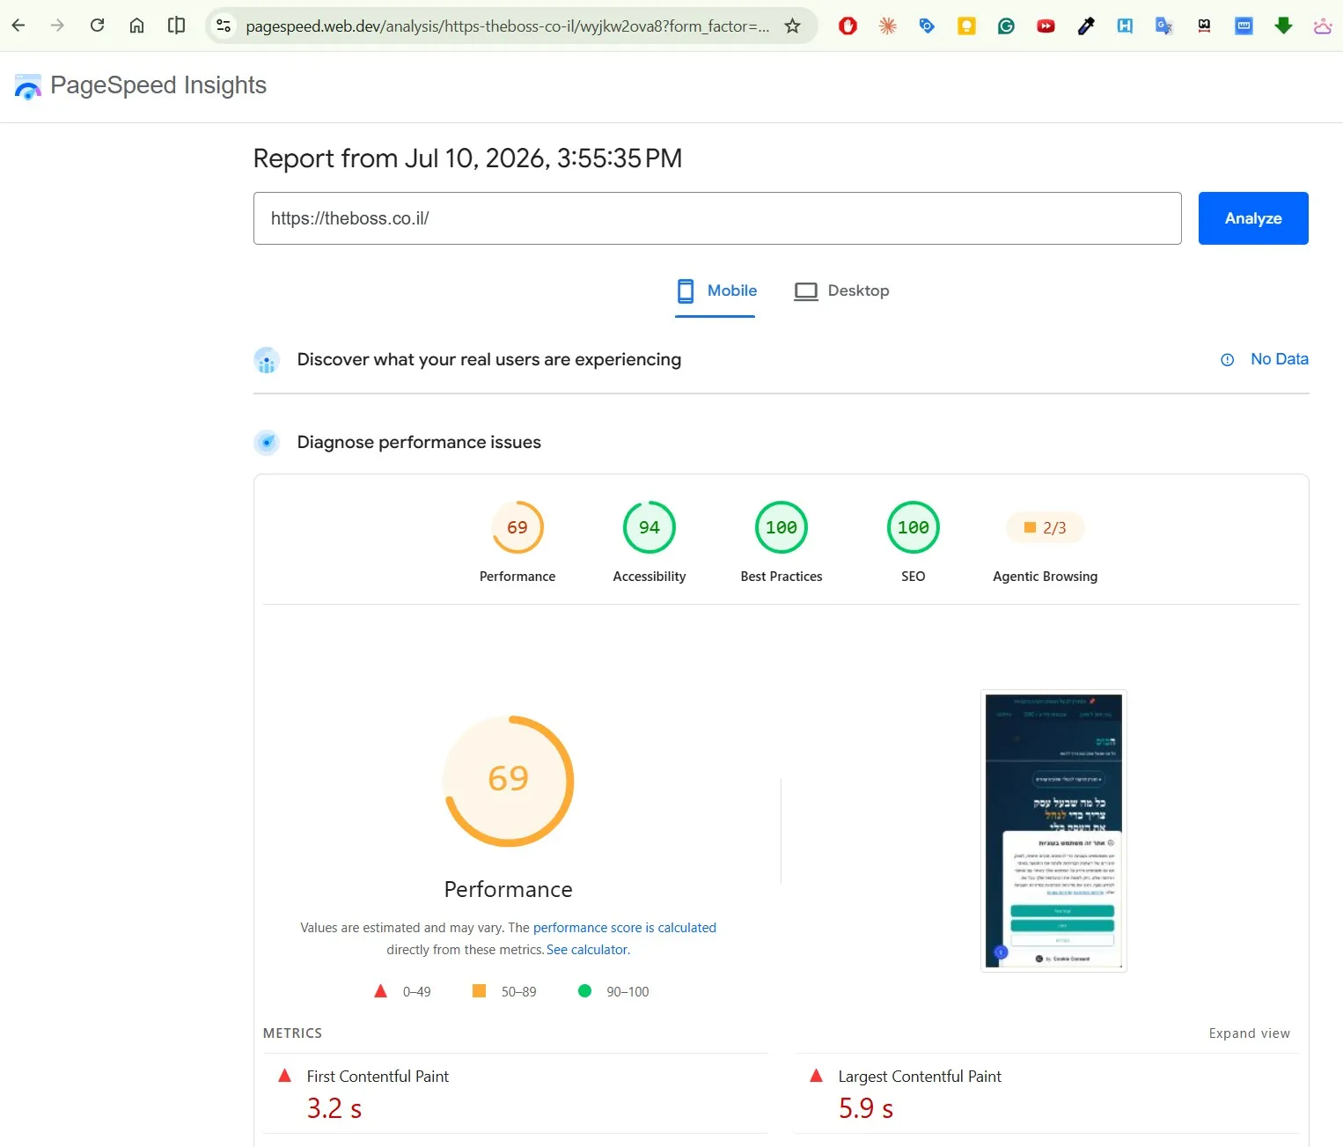Open the green download arrow extension
The height and width of the screenshot is (1147, 1343).
(x=1283, y=26)
